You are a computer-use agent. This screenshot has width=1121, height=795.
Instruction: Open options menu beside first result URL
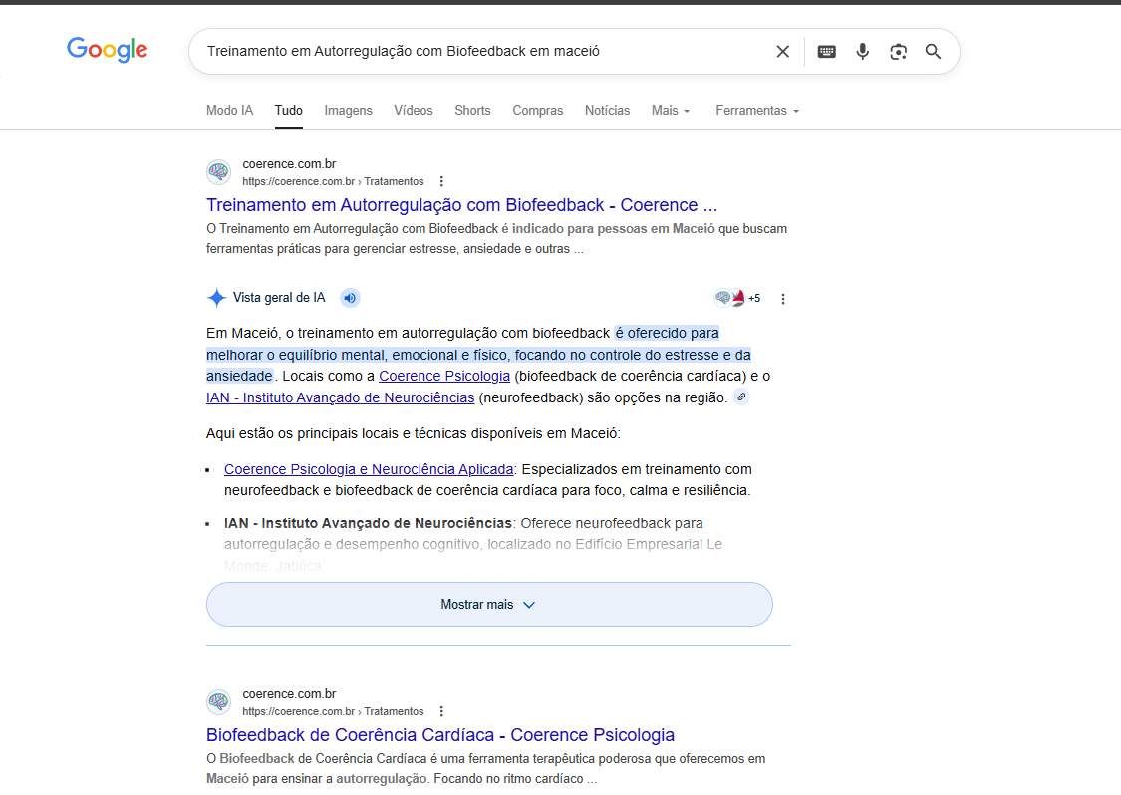[441, 181]
